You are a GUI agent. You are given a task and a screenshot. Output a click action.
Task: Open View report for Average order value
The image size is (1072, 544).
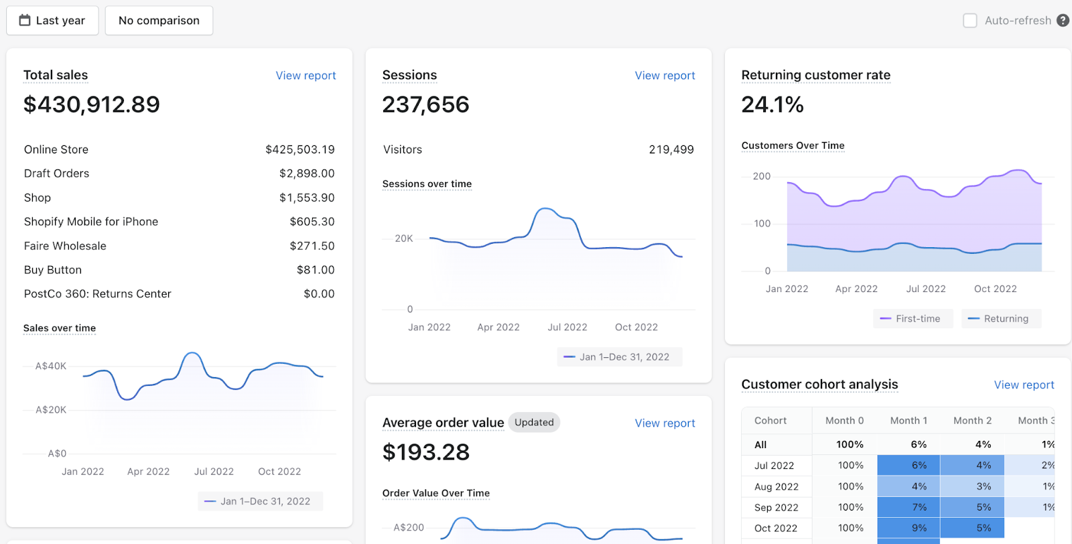coord(665,423)
